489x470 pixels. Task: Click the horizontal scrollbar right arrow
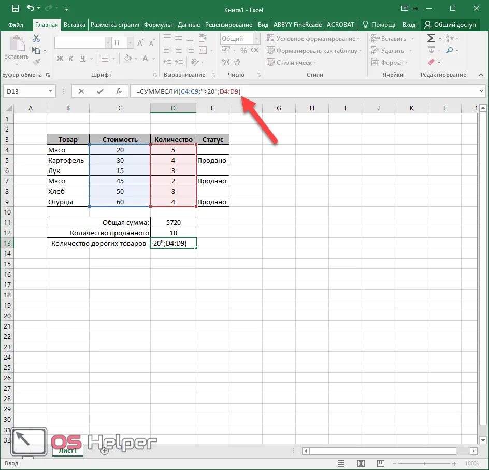(x=473, y=451)
